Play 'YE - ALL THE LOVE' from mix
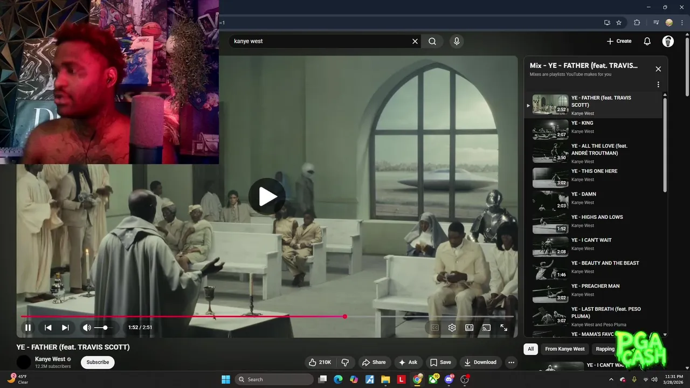 pyautogui.click(x=593, y=153)
